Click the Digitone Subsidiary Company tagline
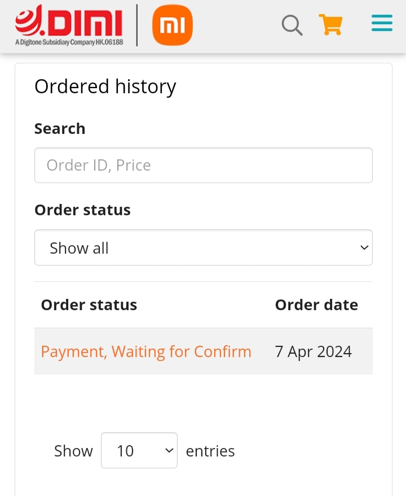The image size is (406, 496). pos(69,42)
